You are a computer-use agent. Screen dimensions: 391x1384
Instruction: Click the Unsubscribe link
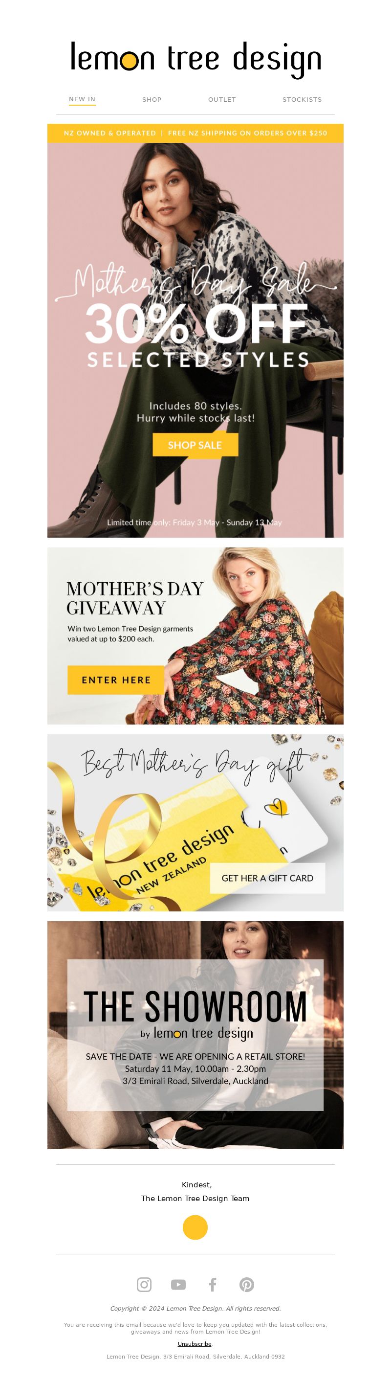pyautogui.click(x=195, y=1343)
